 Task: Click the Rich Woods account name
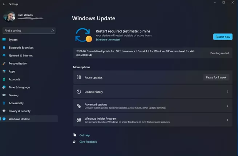point(25,15)
